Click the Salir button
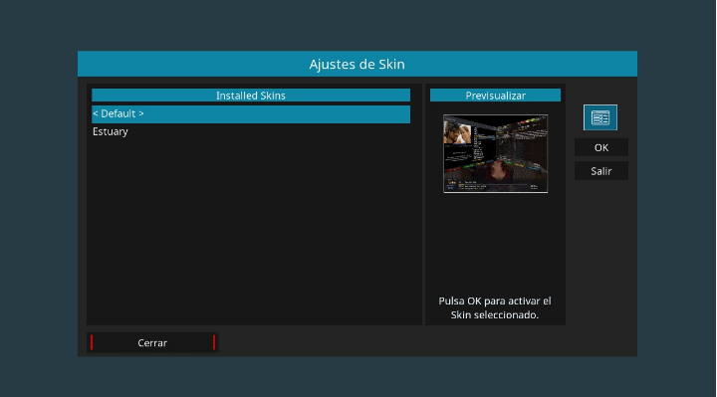The image size is (717, 397). click(600, 171)
